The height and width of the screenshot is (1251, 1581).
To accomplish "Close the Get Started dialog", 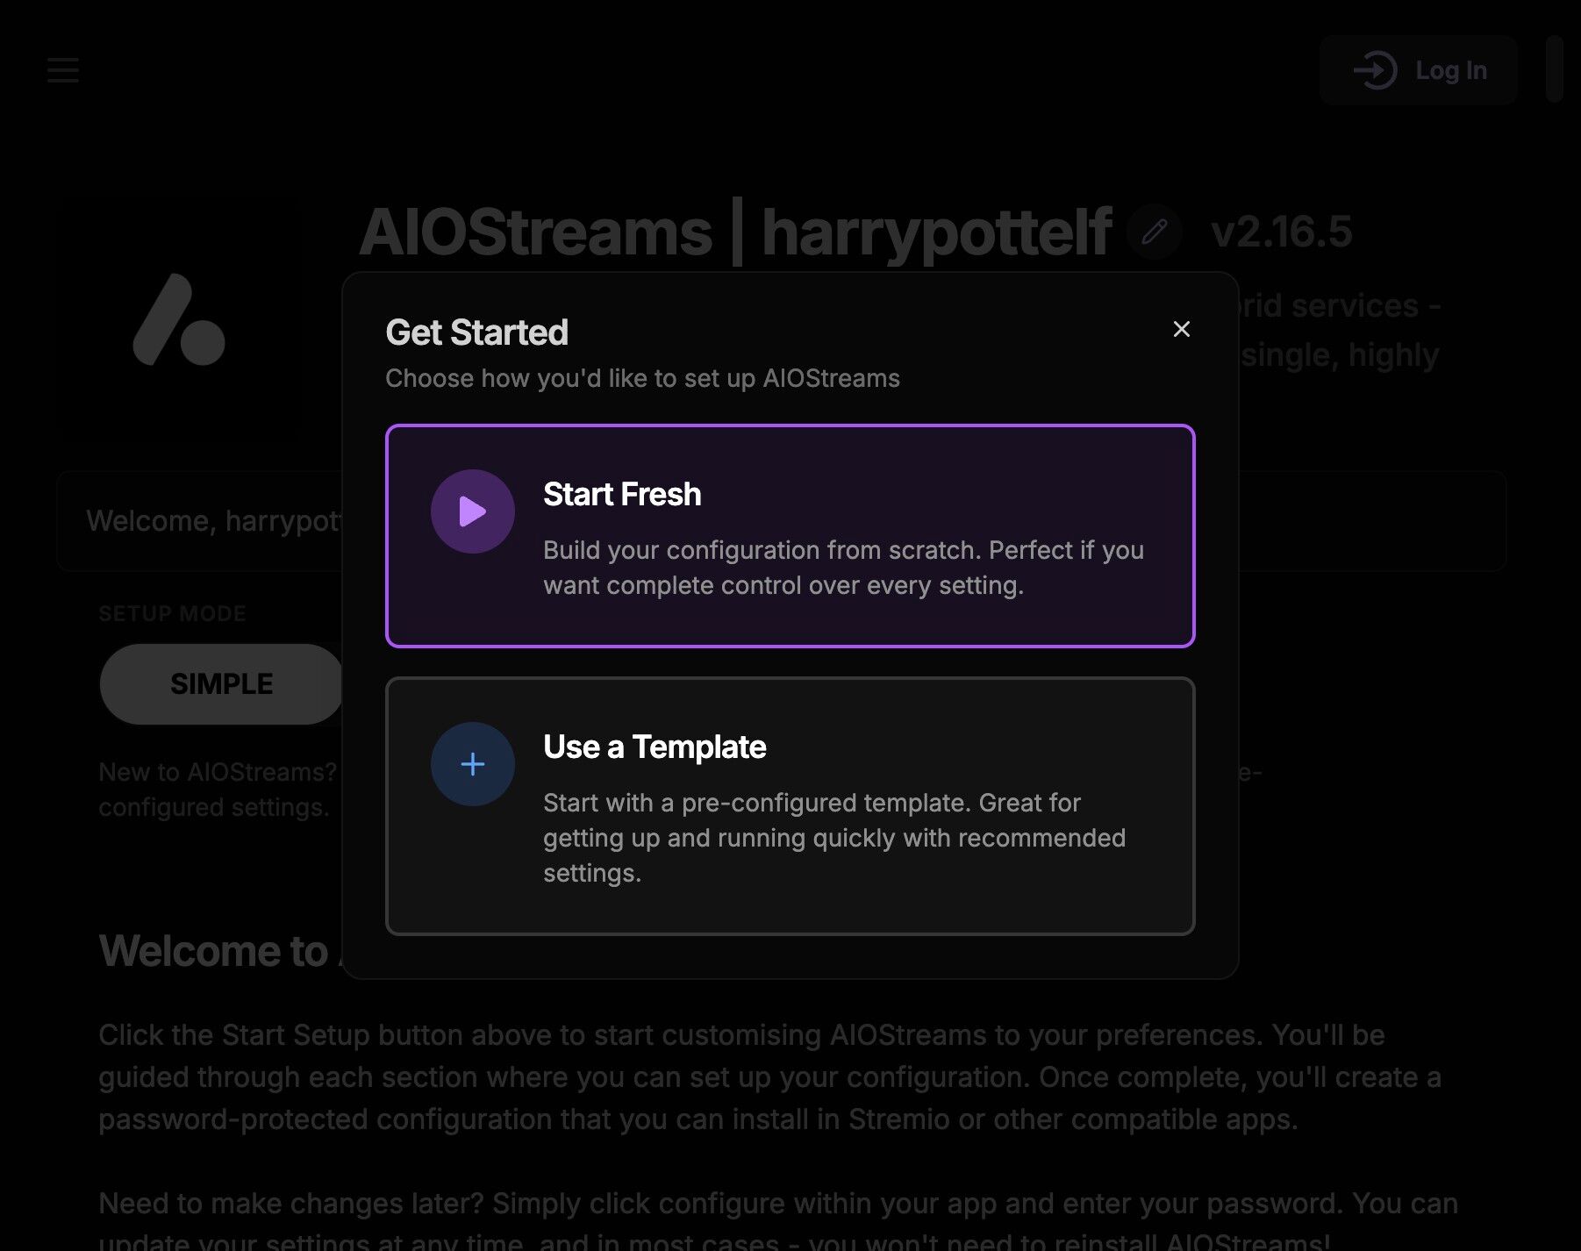I will pos(1181,329).
